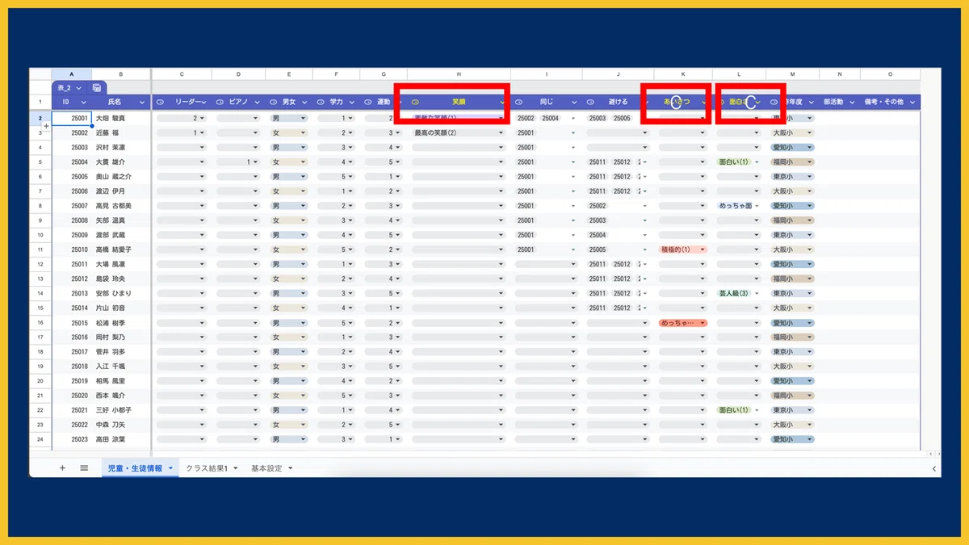Open the リーダー dropdown showing 2 for 25001
969x545 pixels.
point(181,118)
